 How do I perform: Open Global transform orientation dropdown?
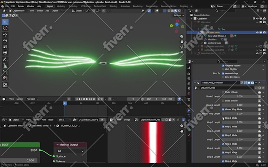(78, 11)
